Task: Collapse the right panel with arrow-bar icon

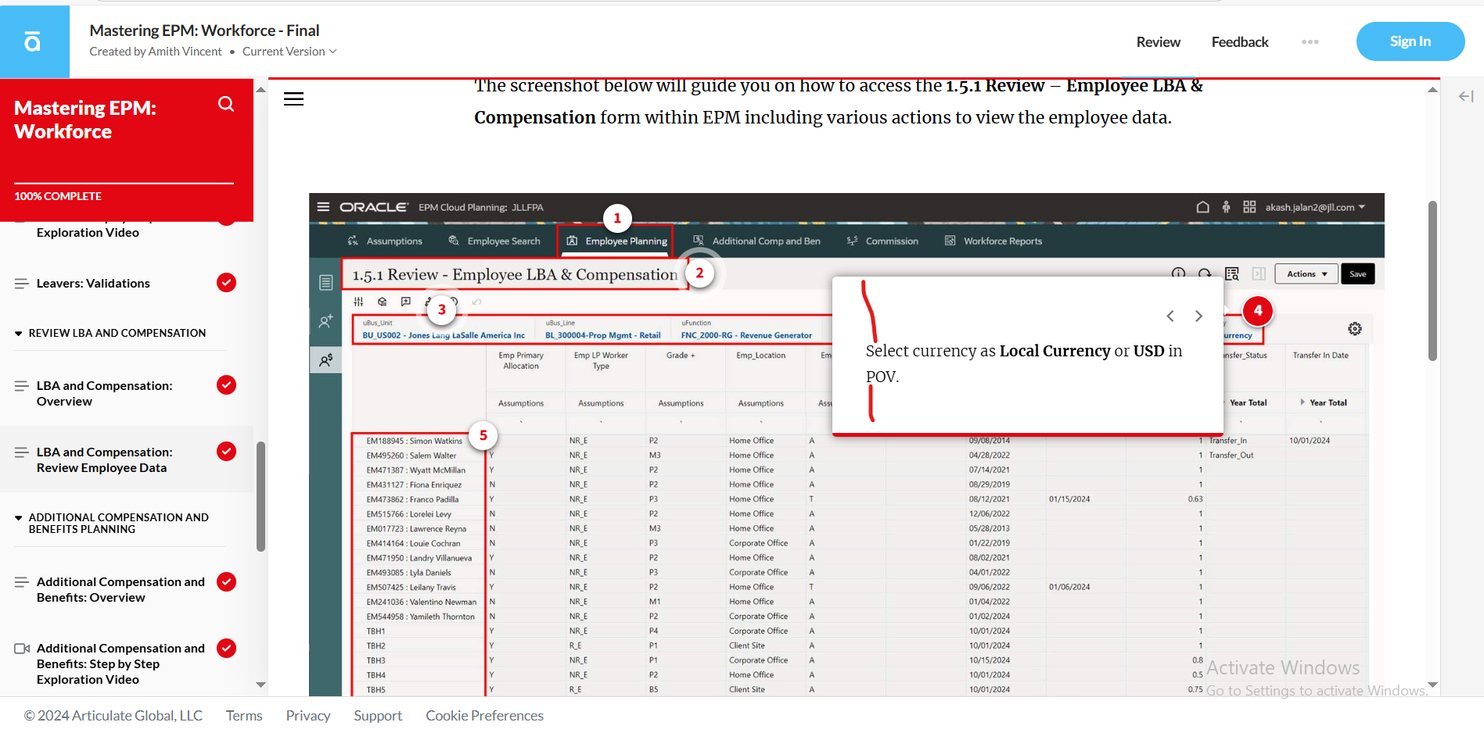Action: (x=1466, y=96)
